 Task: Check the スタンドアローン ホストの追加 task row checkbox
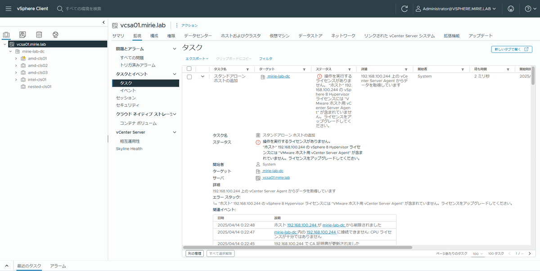point(189,77)
